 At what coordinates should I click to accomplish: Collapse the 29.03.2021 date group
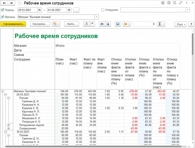[6, 95]
